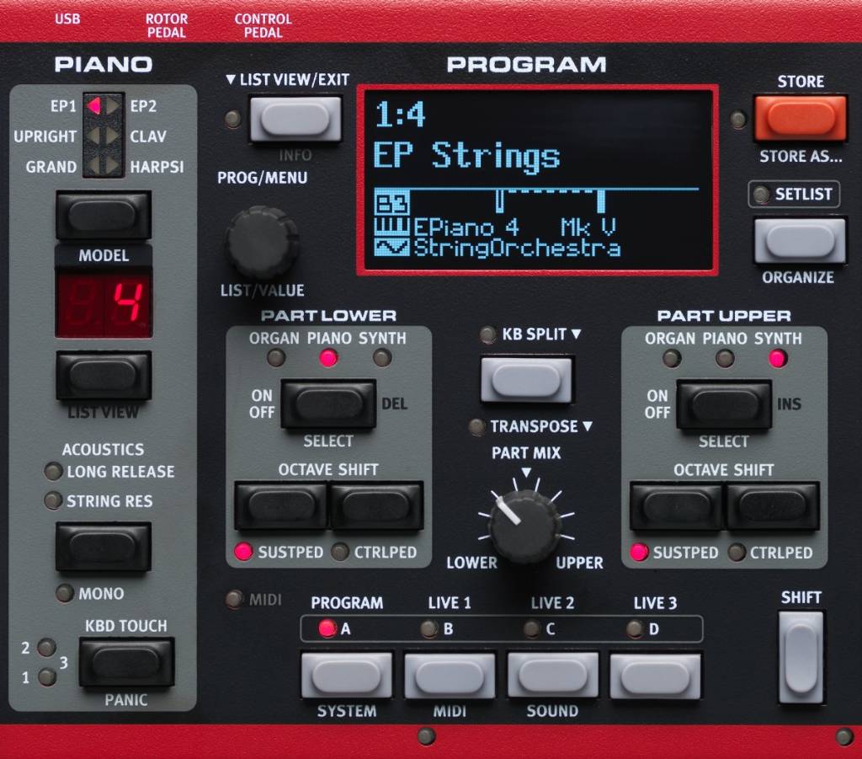
Task: Turn the Prog/Menu List/Value dial
Action: (261, 242)
